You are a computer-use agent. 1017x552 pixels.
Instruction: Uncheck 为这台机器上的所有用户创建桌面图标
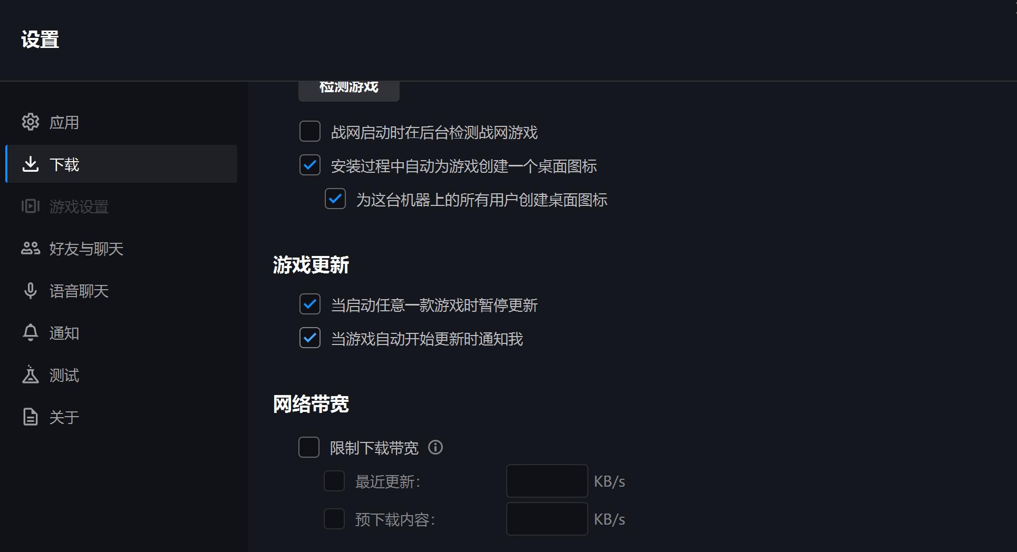(335, 199)
